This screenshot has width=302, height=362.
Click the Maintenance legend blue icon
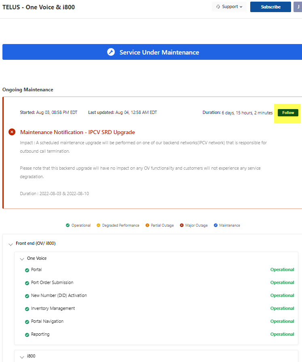(215, 225)
